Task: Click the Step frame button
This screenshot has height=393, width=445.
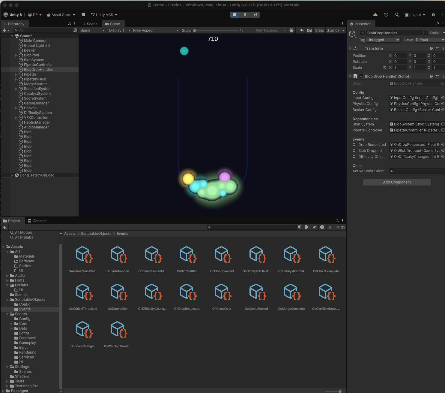Action: 255,15
